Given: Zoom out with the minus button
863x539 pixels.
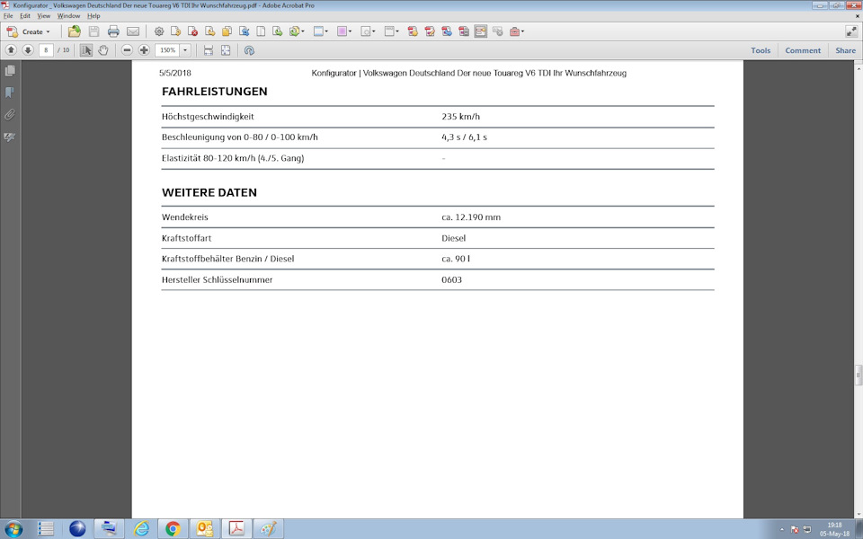Looking at the screenshot, I should tap(127, 50).
